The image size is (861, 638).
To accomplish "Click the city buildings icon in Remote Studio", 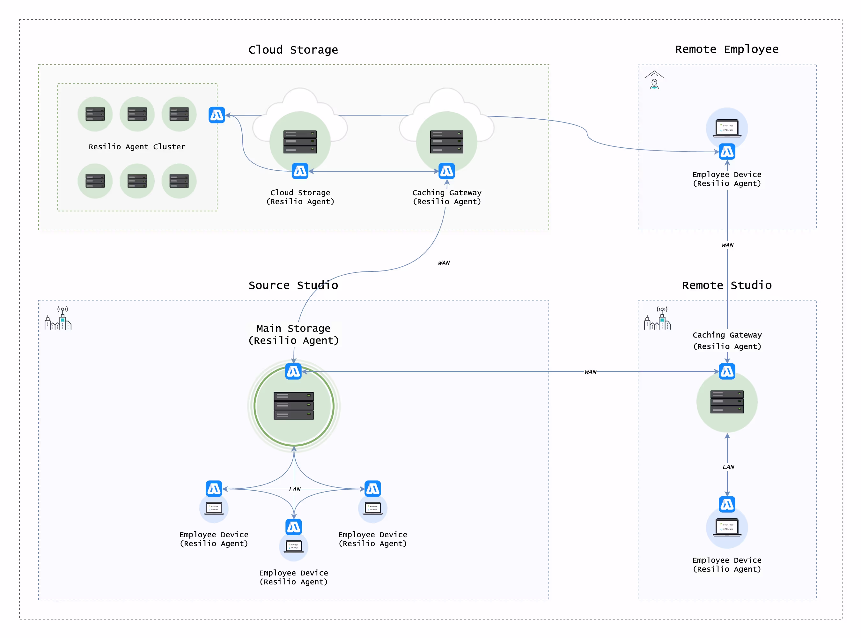I will (658, 319).
